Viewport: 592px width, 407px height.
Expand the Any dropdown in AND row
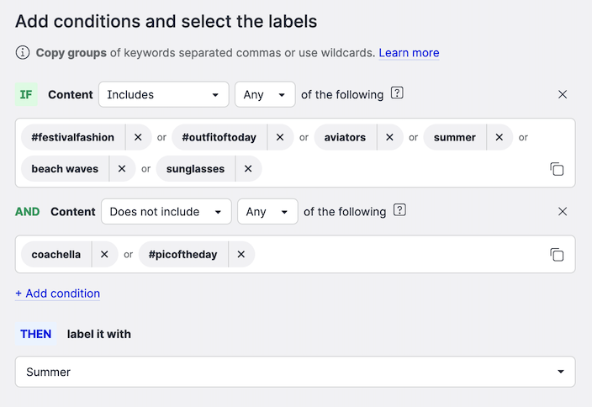pyautogui.click(x=267, y=211)
